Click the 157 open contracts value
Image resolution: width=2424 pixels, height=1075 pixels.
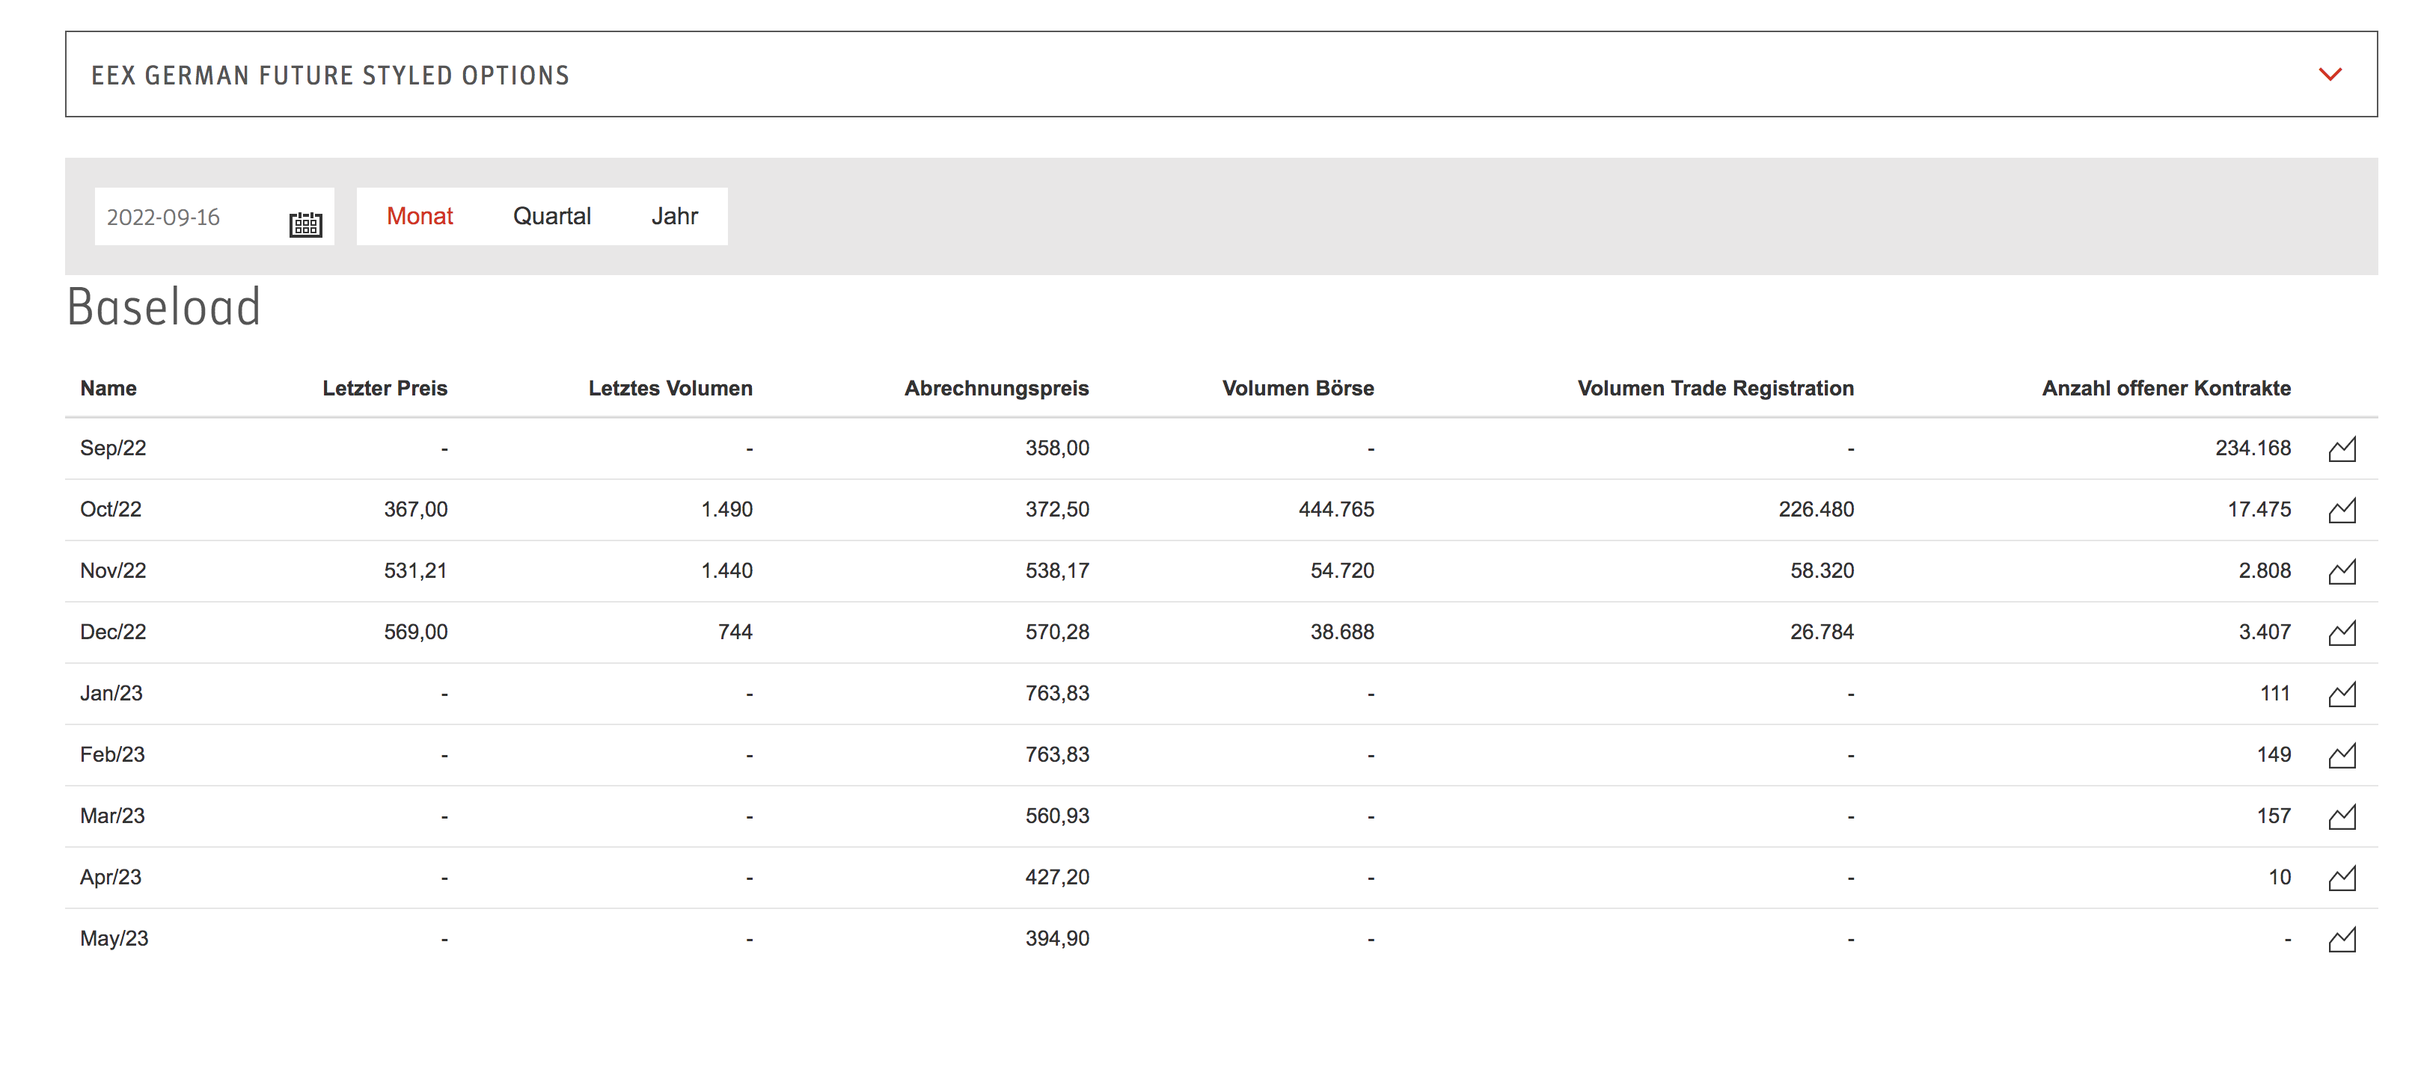2274,816
